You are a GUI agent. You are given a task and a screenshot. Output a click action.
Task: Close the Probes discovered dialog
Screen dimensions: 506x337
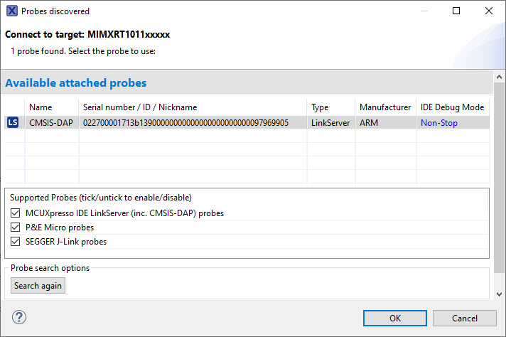click(x=489, y=11)
